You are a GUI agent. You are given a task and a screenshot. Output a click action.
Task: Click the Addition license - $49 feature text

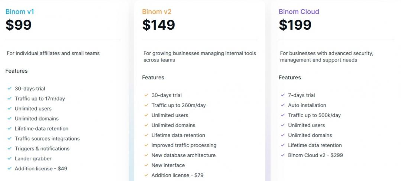[x=41, y=169]
